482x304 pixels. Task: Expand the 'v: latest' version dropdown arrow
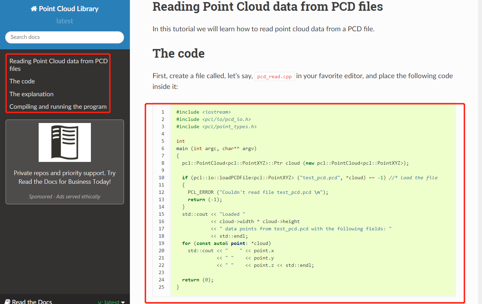point(123,302)
